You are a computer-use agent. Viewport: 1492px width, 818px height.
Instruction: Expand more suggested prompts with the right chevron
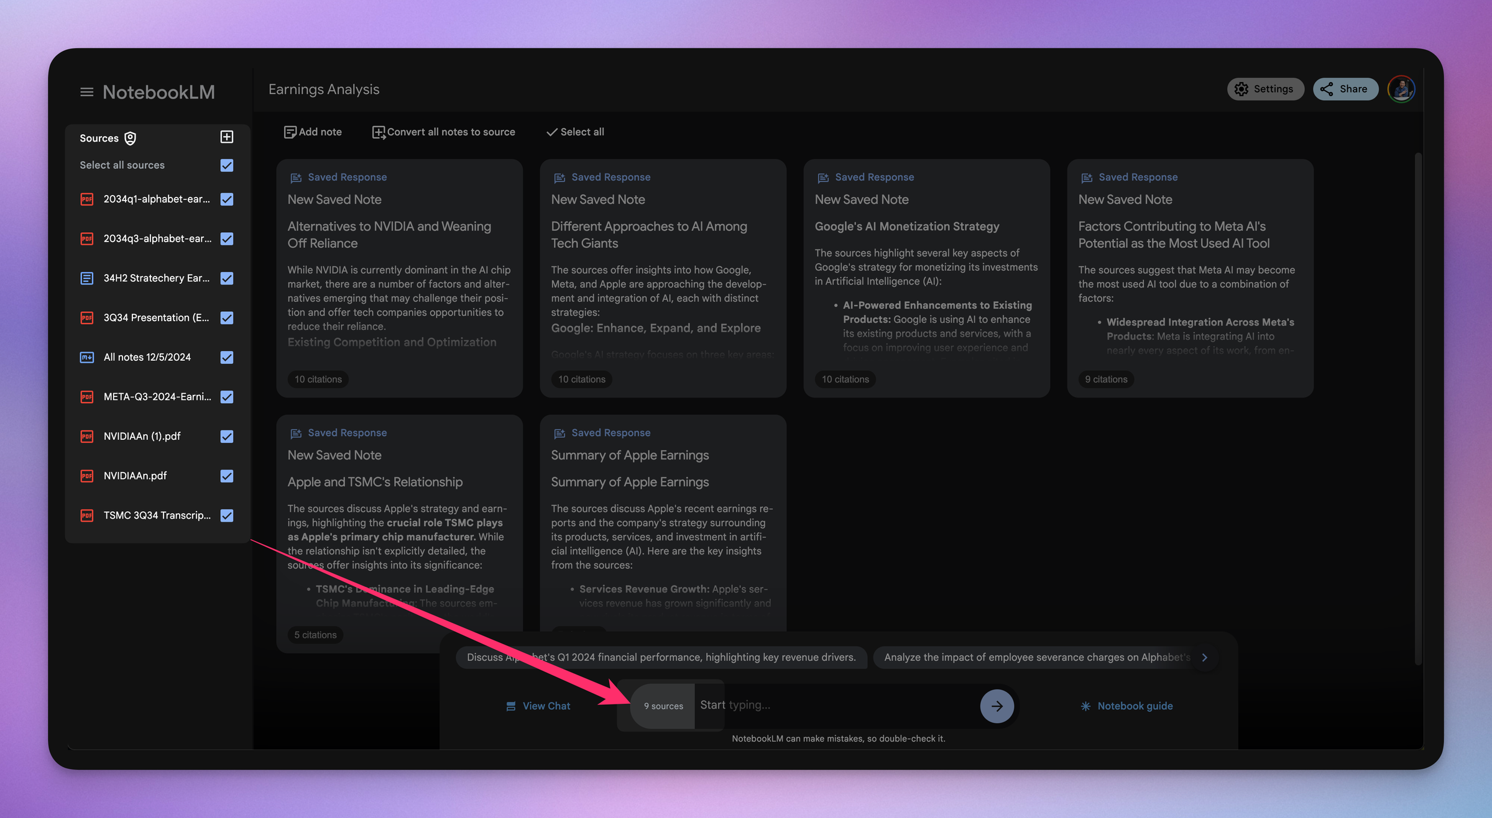(1205, 657)
